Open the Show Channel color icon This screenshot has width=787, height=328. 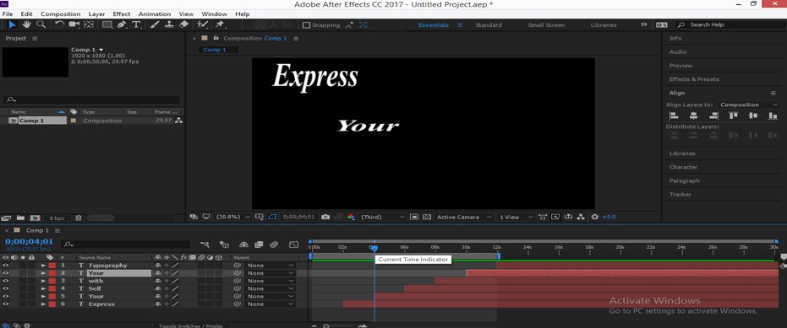[351, 217]
